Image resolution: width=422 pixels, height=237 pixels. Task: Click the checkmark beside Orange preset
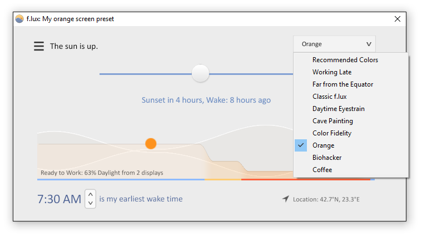point(301,145)
